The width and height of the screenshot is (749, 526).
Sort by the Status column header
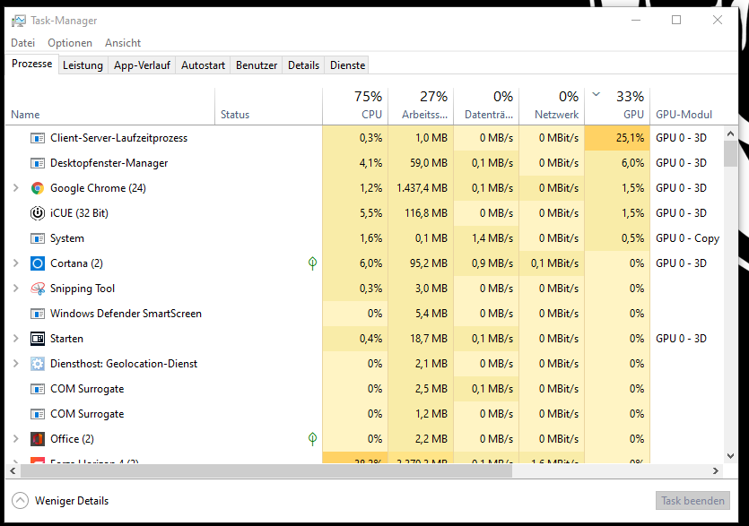(268, 106)
